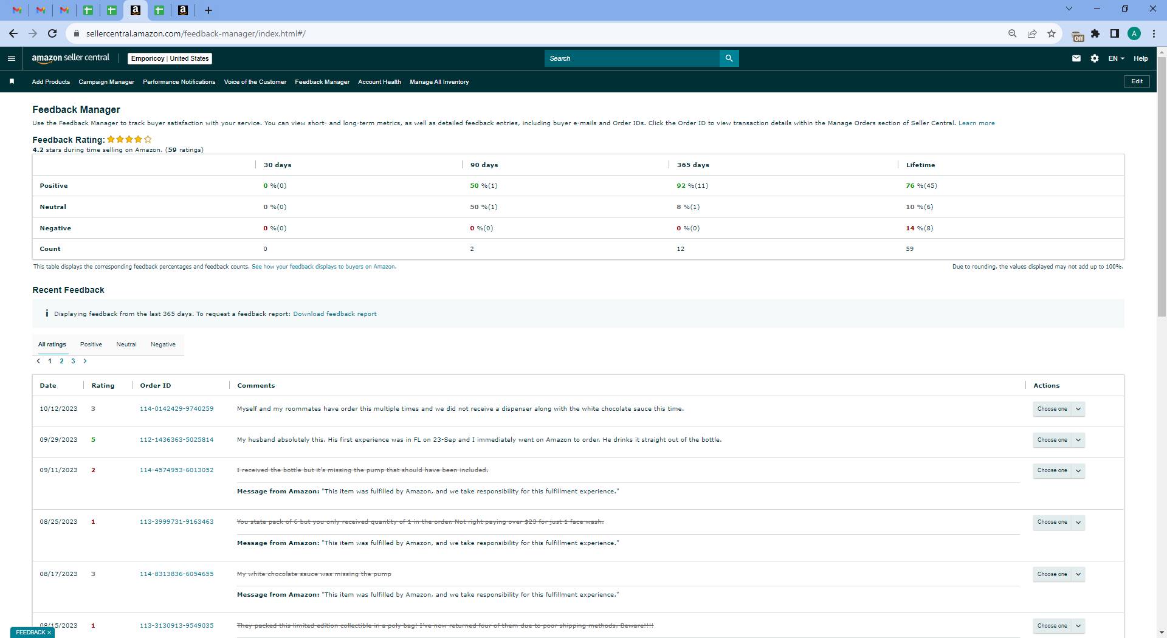Open Choose one dropdown for order 114-8313836-6054655

[1059, 574]
